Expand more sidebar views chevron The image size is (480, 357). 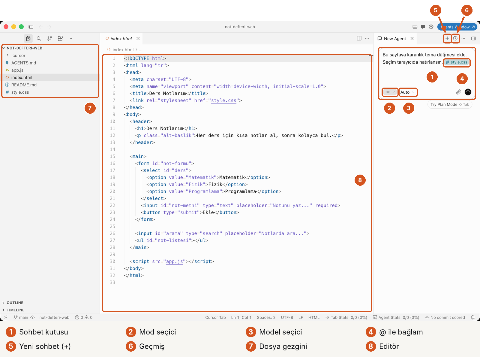tap(71, 38)
